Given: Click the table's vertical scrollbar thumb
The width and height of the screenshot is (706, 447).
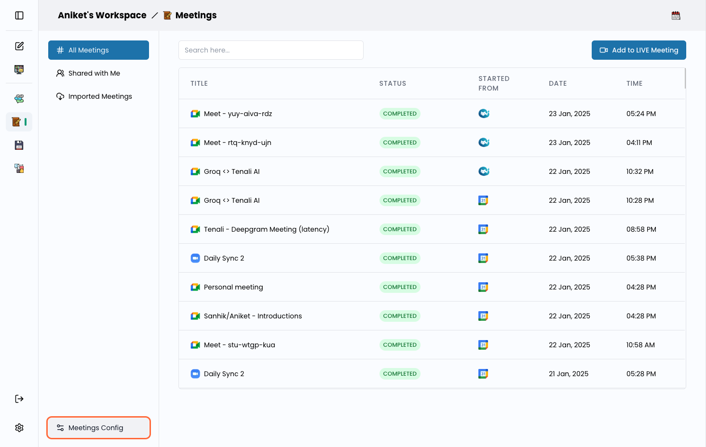Looking at the screenshot, I should click(685, 79).
